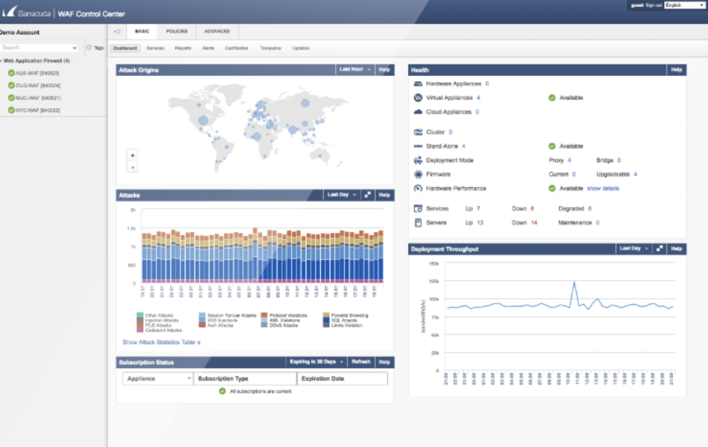Click AUS-WAF green status icon
This screenshot has width=708, height=447.
click(11, 73)
